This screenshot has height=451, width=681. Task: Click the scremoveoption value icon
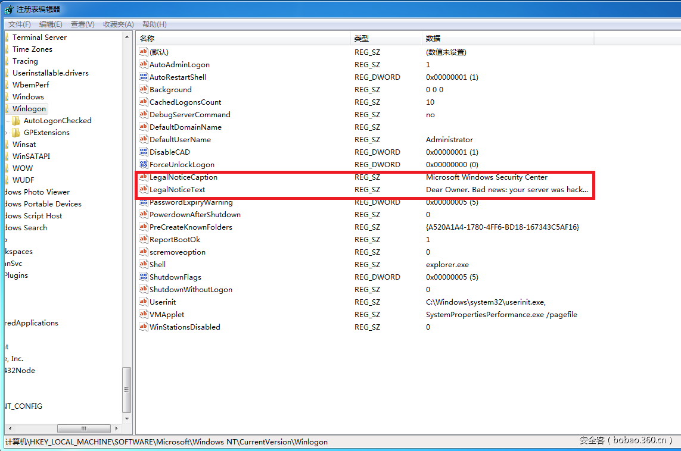coord(144,252)
